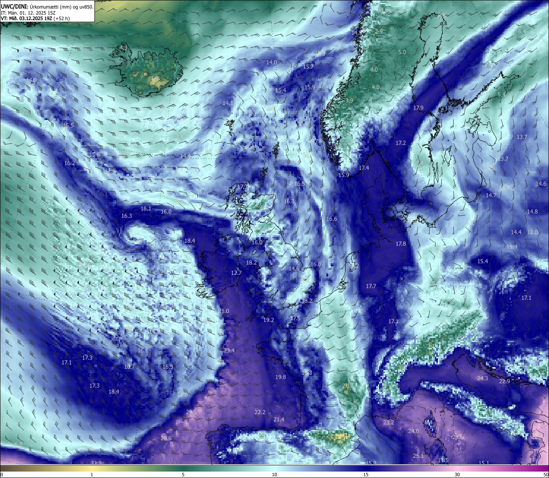Click the map value 23.4
The height and width of the screenshot is (478, 549).
point(229,350)
